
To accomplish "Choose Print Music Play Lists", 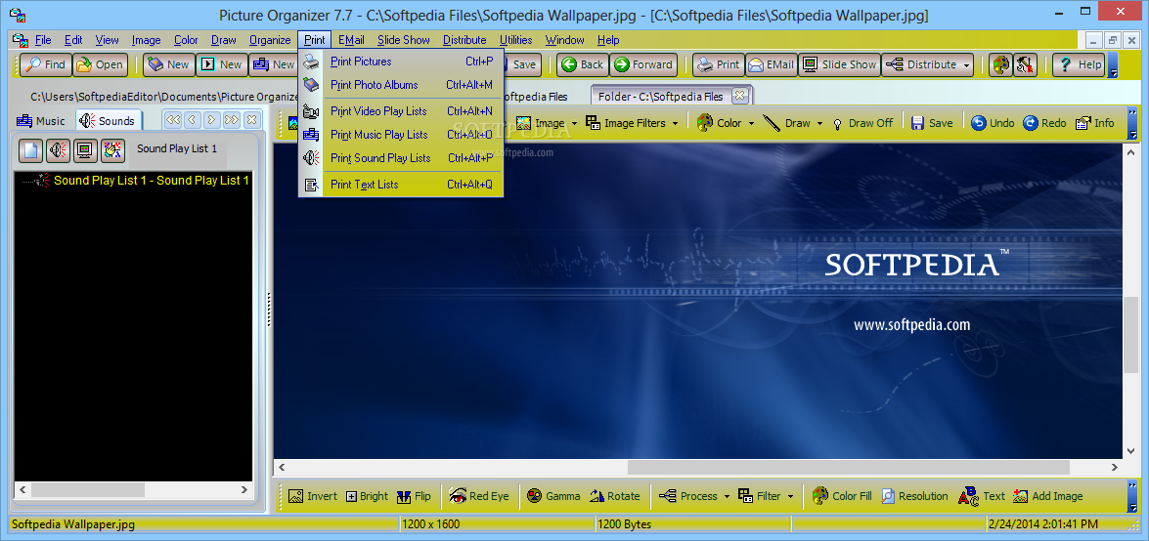I will coord(401,135).
